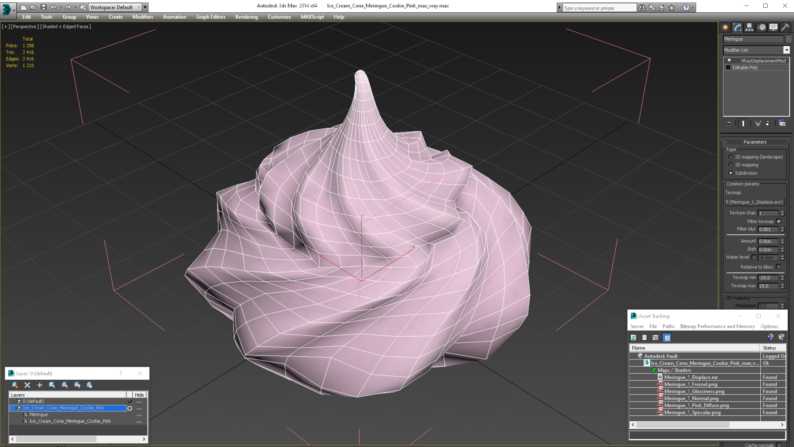Open the Motion panel tab
The image size is (794, 447).
pyautogui.click(x=762, y=28)
